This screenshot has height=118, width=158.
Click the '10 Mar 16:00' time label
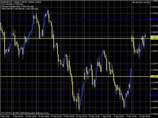[x=31, y=116]
